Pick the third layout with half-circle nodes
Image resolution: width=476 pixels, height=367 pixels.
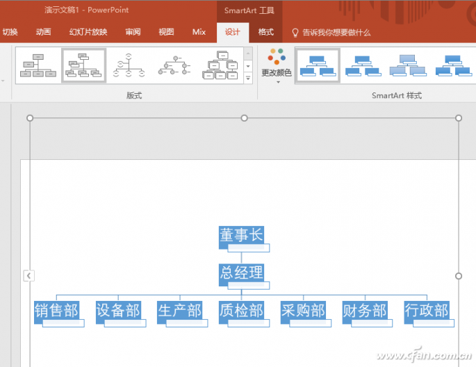[x=129, y=65]
